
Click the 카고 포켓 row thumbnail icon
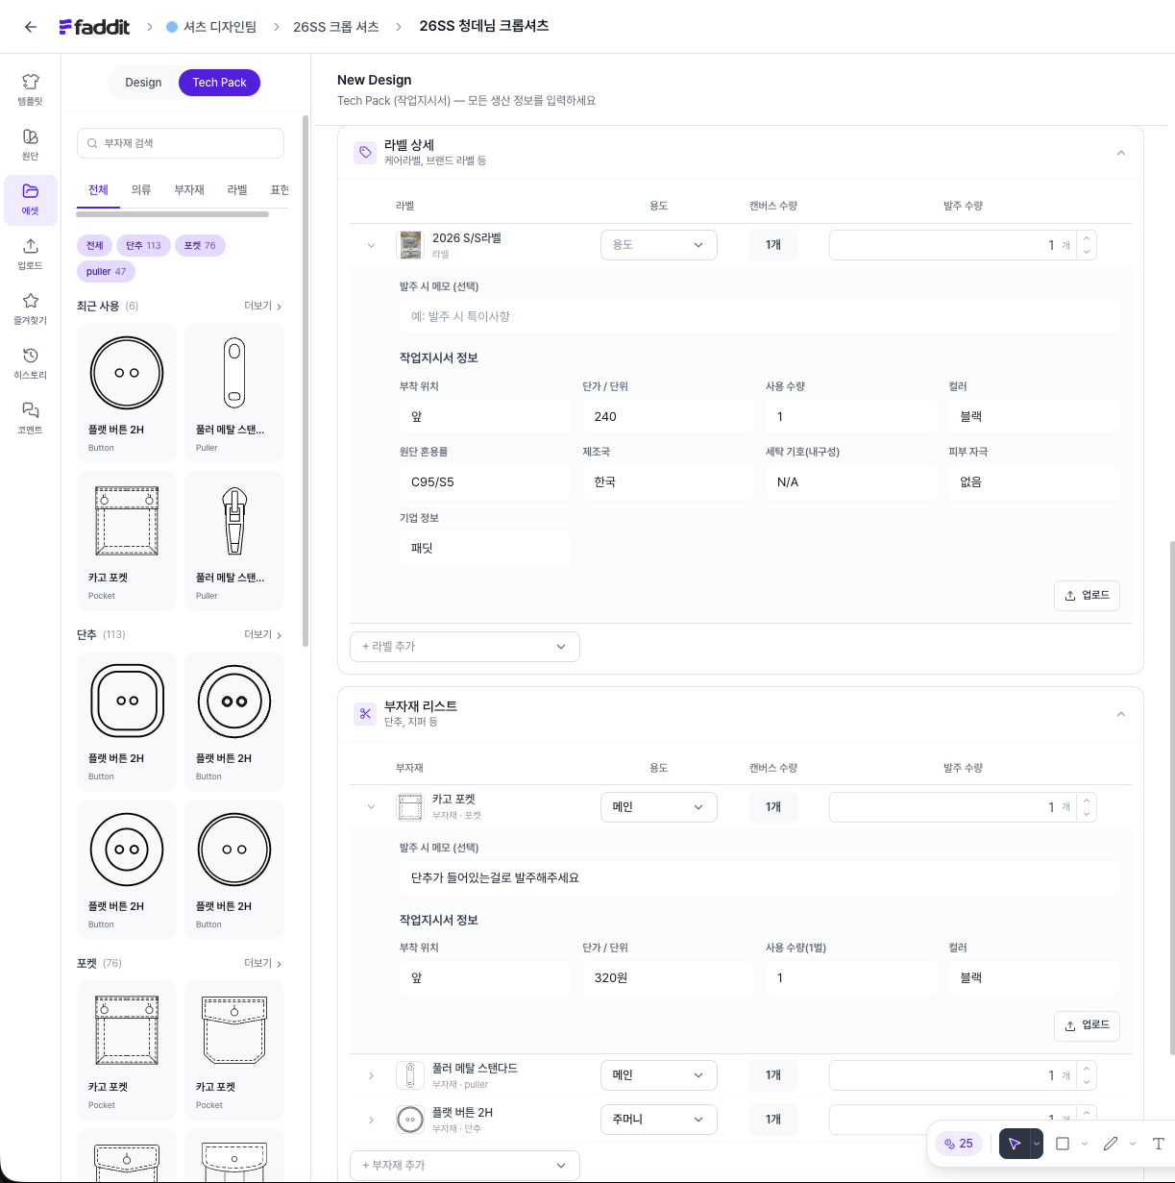[x=410, y=807]
